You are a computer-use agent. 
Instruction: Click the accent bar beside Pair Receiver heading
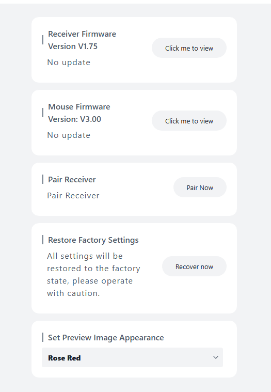(42, 179)
